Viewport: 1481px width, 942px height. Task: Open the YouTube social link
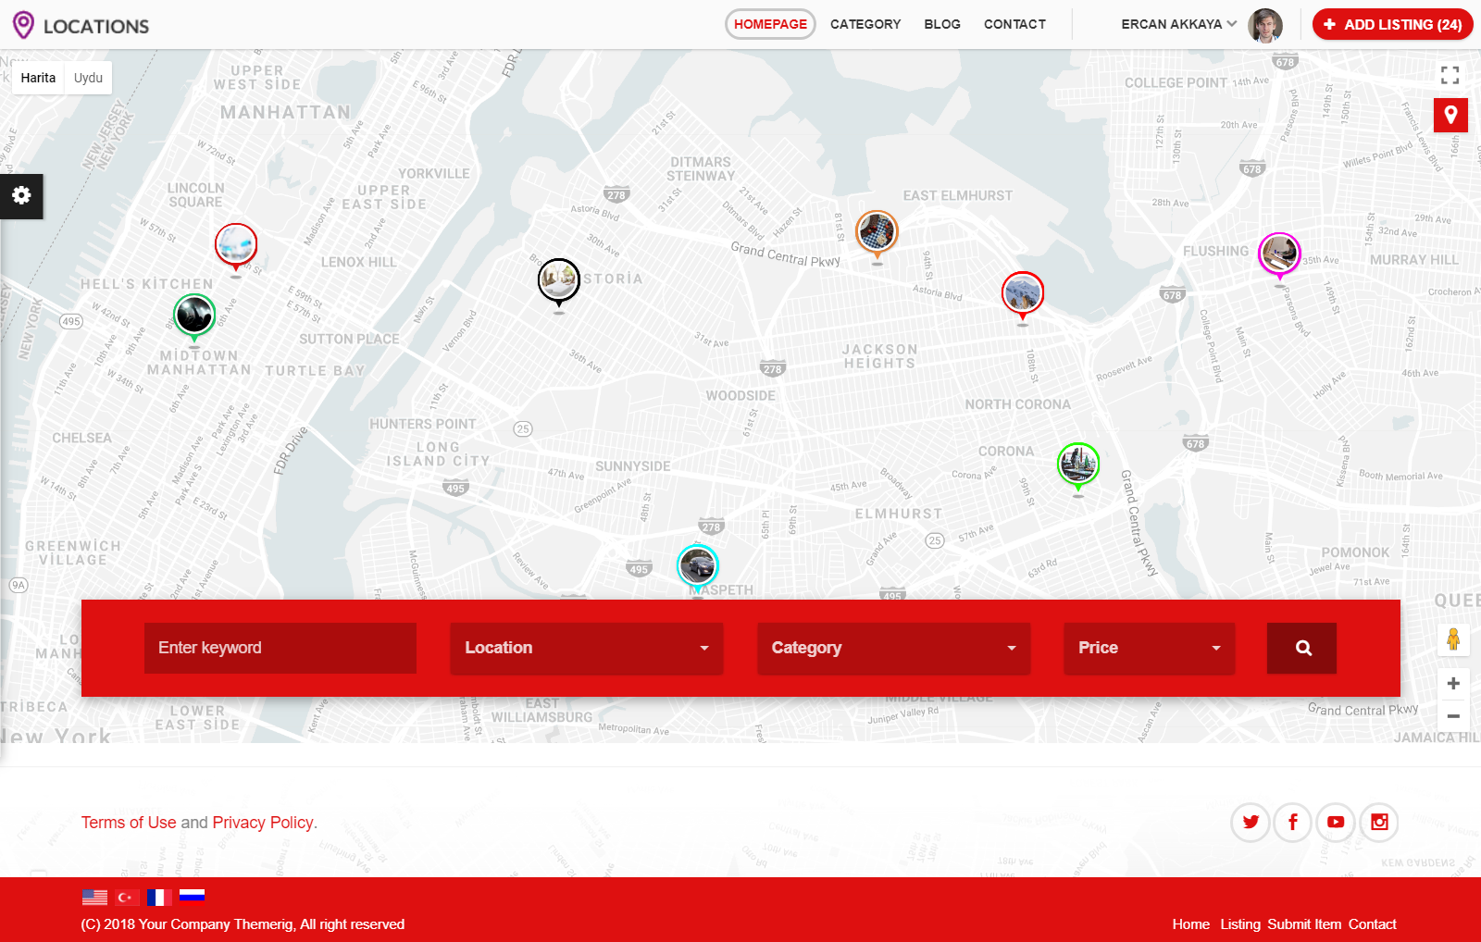pos(1336,822)
